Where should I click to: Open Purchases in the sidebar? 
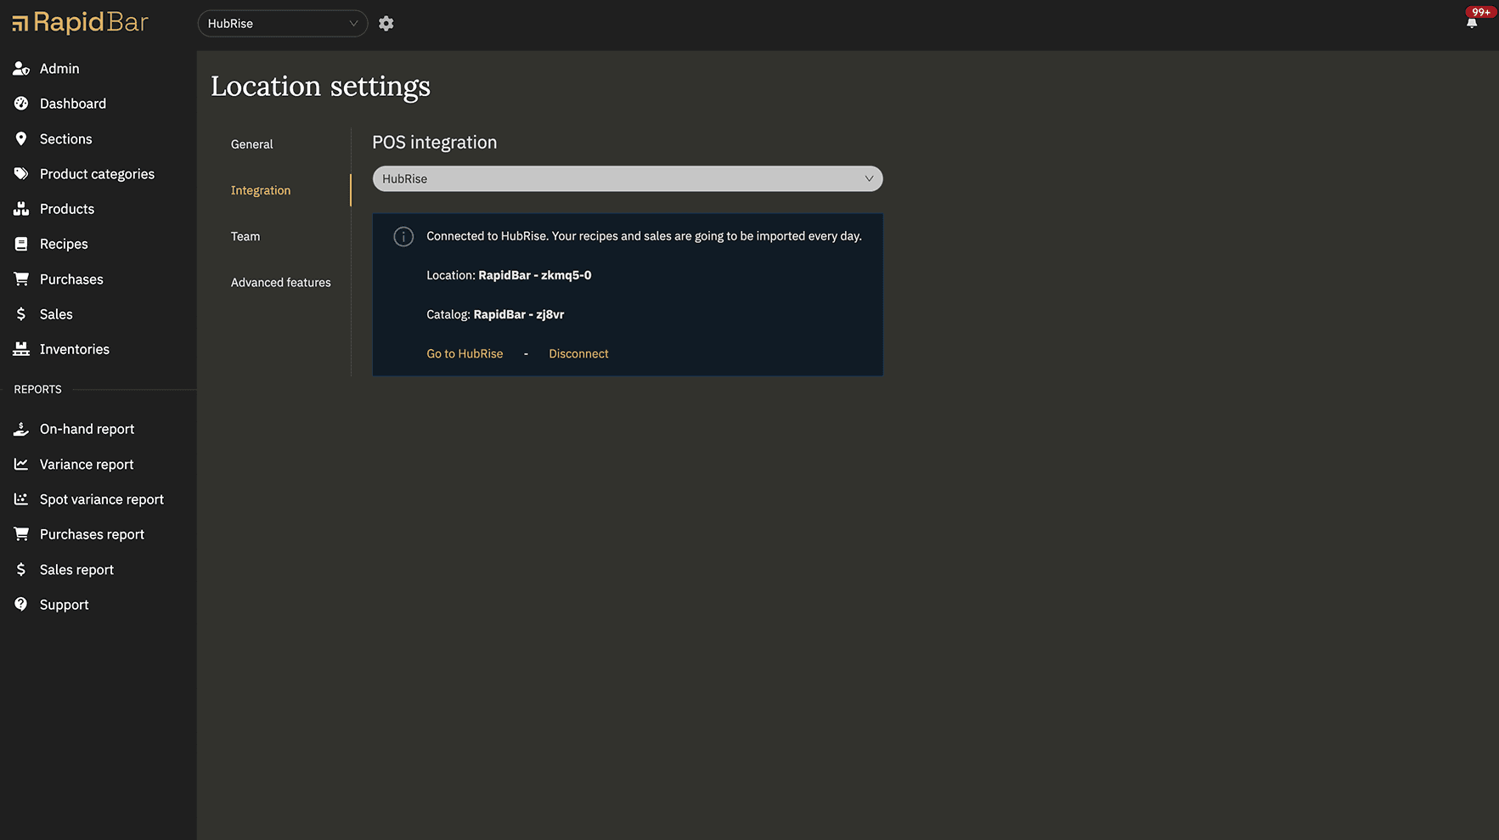tap(71, 279)
